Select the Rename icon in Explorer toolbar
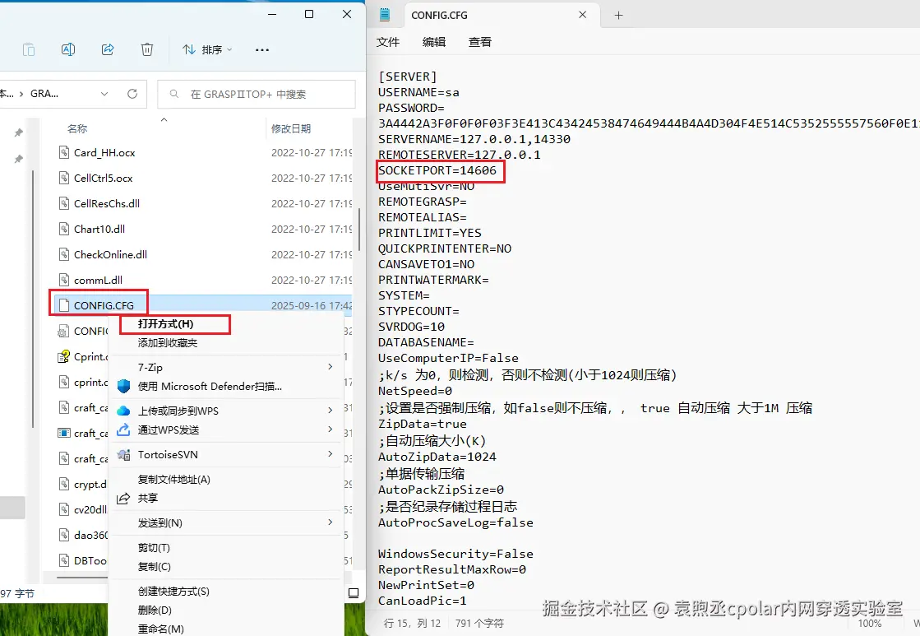The width and height of the screenshot is (920, 636). [x=68, y=49]
